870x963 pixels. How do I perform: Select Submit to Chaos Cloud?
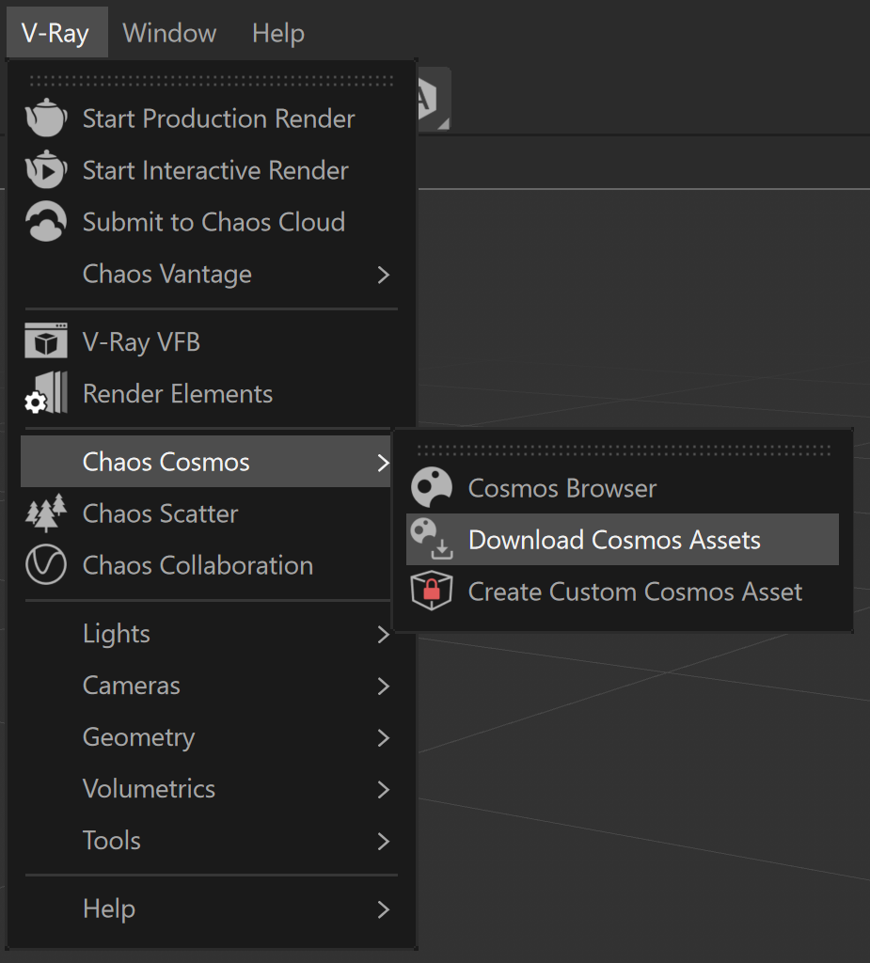coord(210,221)
